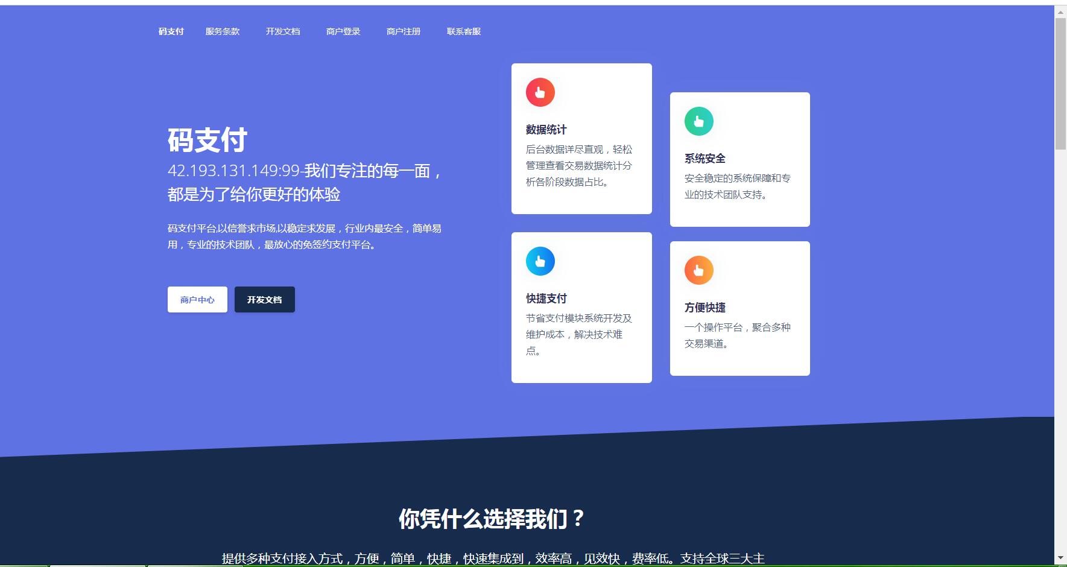Go to 开发文档 in the top navigation

point(283,31)
